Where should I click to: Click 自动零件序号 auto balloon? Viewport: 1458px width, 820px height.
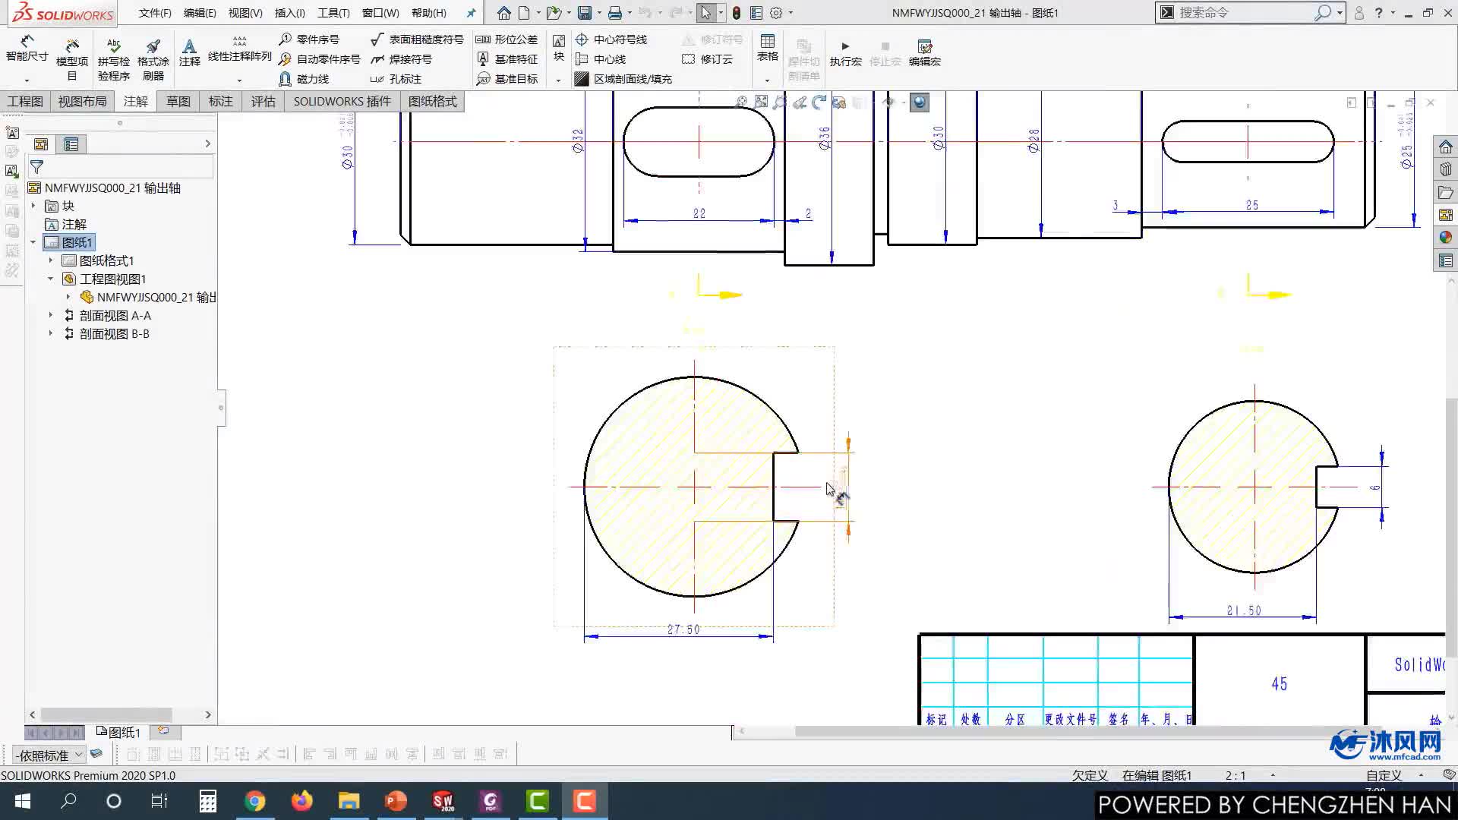(319, 59)
